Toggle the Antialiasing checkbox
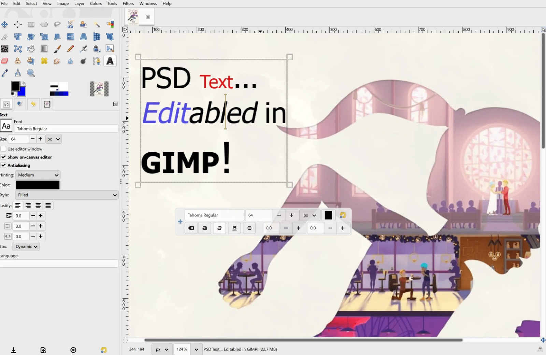Screen dimensions: 546x355 tap(3, 165)
